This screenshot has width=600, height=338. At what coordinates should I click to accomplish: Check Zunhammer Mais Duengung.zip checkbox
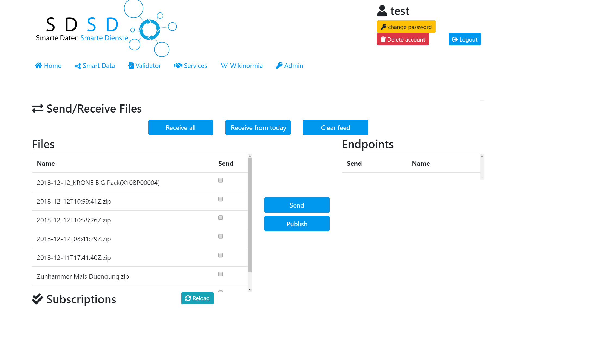(x=221, y=274)
